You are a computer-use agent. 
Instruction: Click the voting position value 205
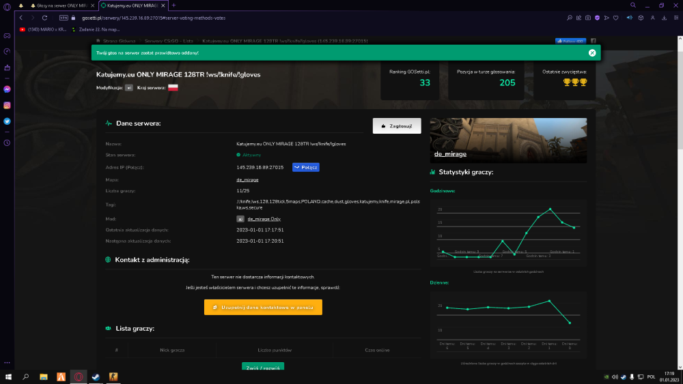pos(507,83)
